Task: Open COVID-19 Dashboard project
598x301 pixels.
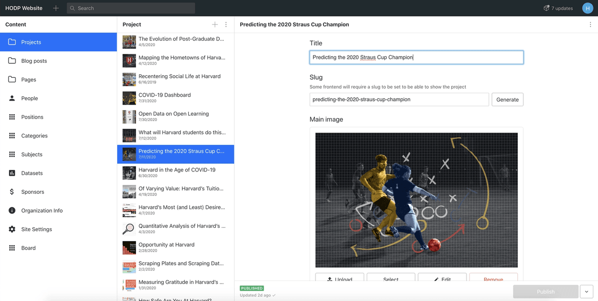Action: pyautogui.click(x=175, y=98)
